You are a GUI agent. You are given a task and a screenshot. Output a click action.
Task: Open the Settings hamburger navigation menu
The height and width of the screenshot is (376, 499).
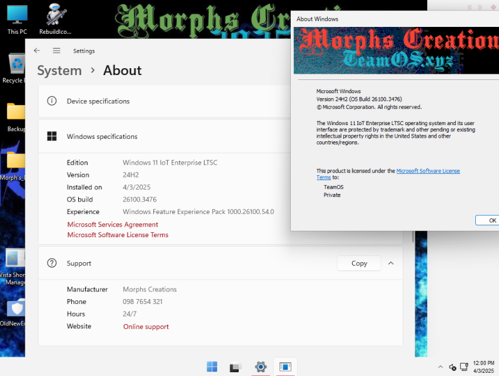click(x=57, y=51)
